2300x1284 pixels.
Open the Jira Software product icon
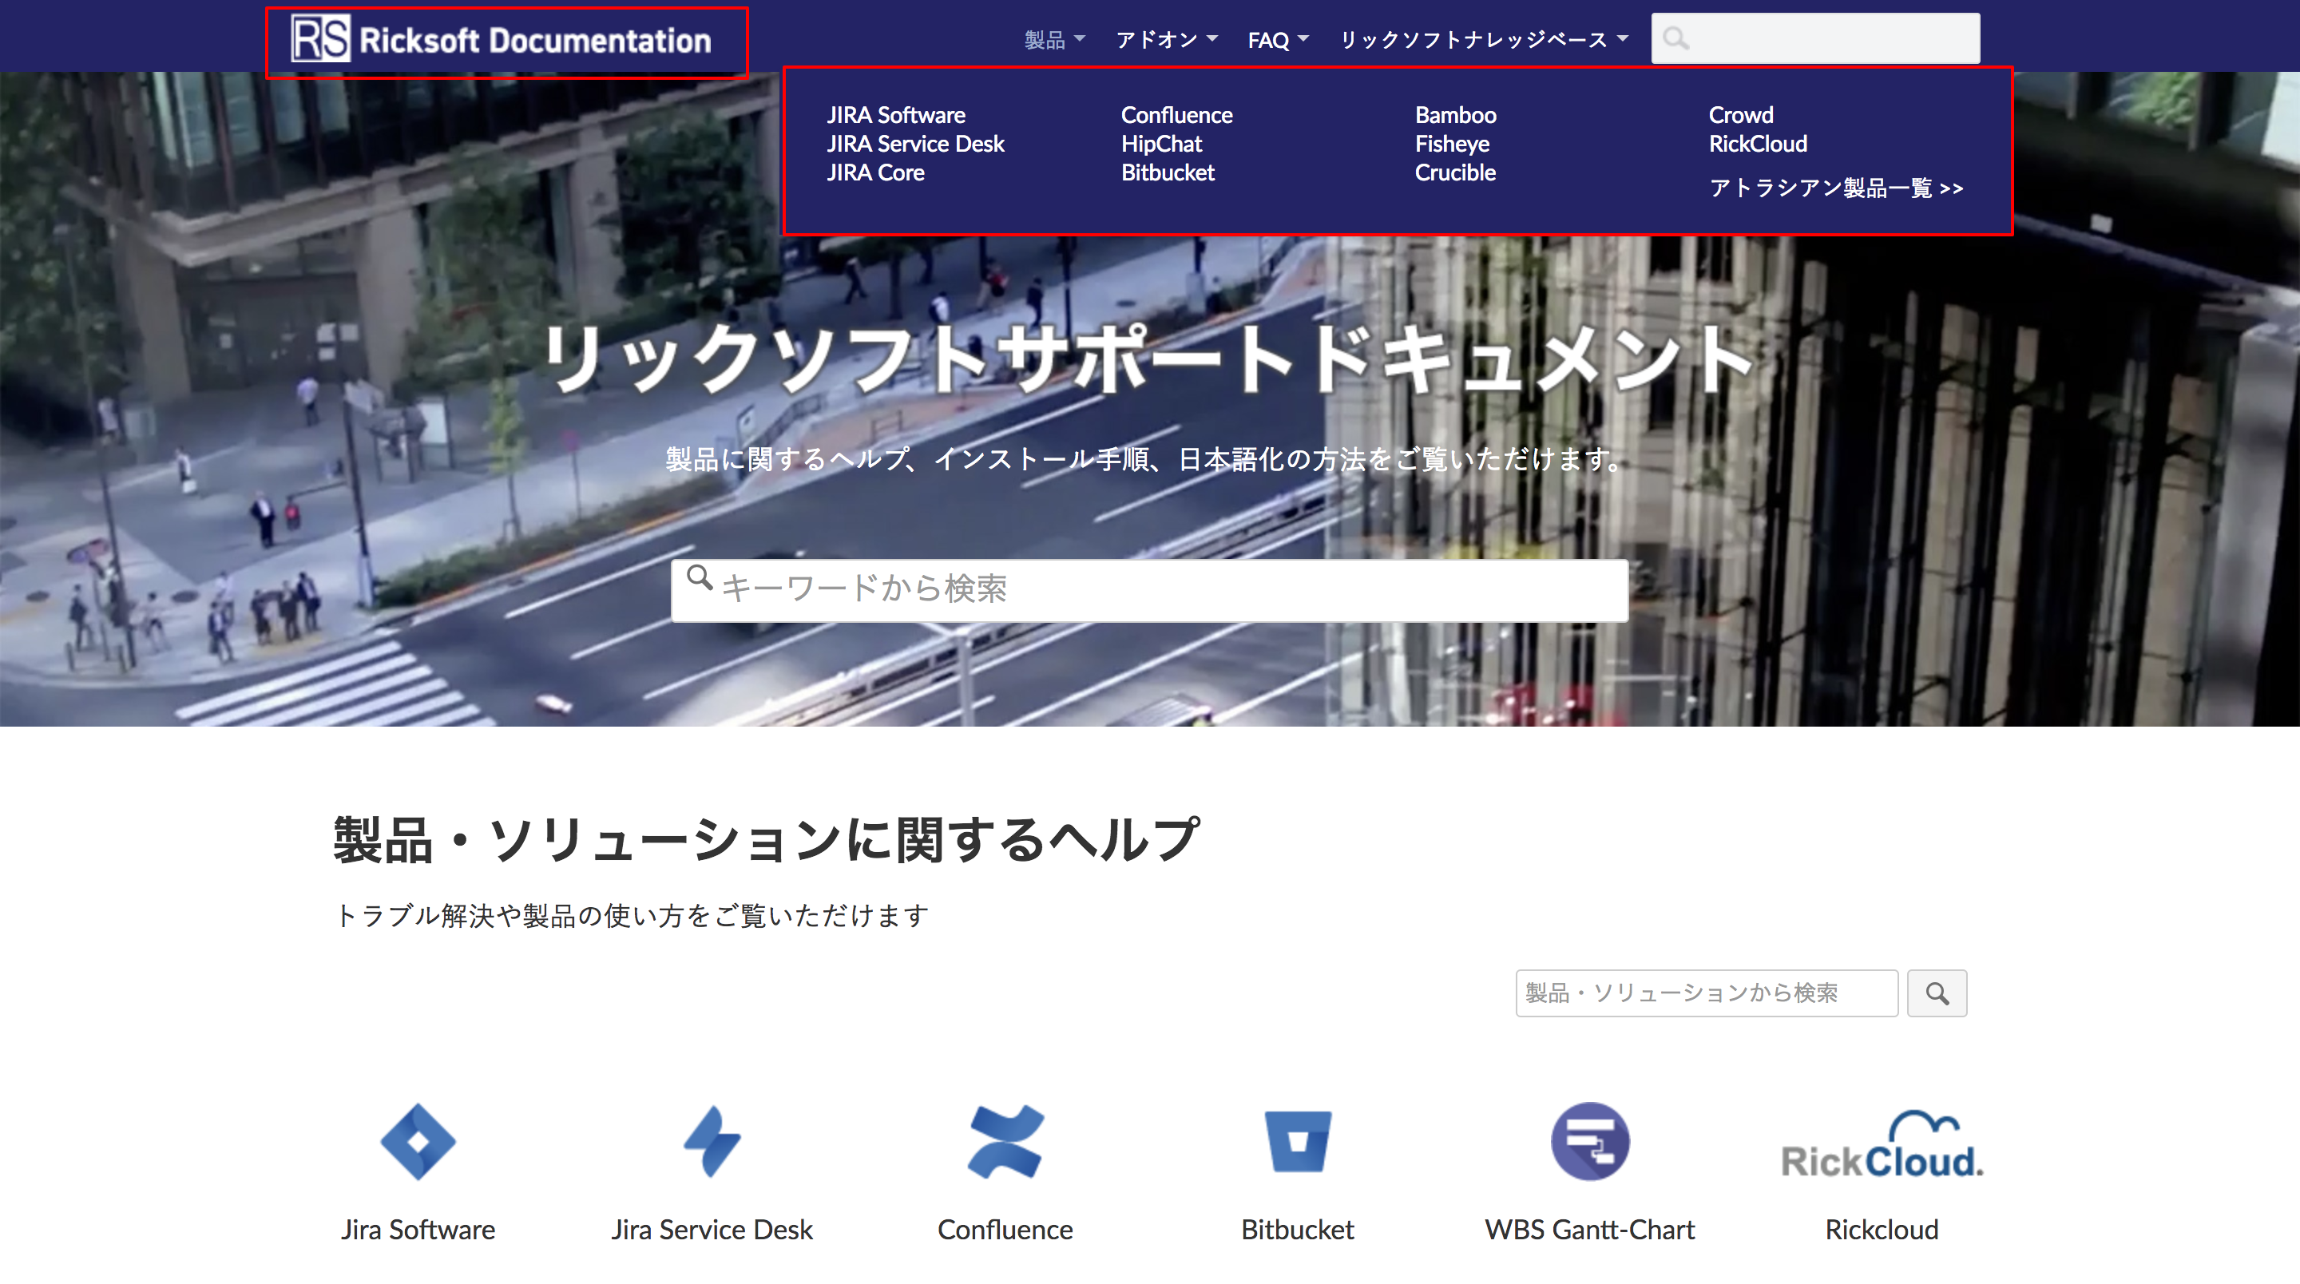pyautogui.click(x=418, y=1142)
